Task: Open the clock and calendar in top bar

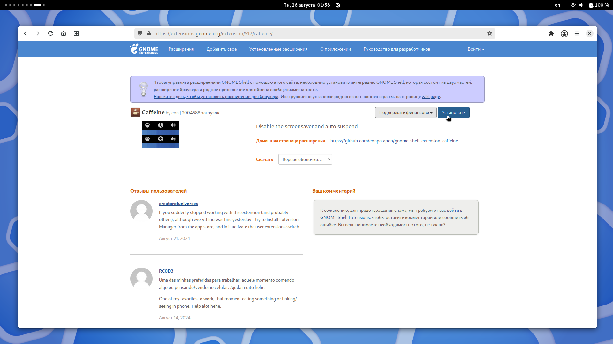Action: click(306, 5)
